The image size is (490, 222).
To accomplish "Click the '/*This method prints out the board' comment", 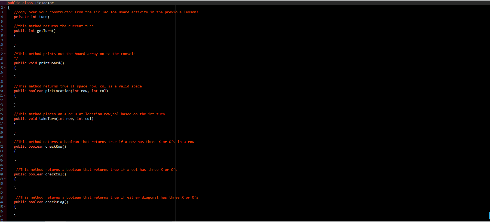I will click(75, 54).
